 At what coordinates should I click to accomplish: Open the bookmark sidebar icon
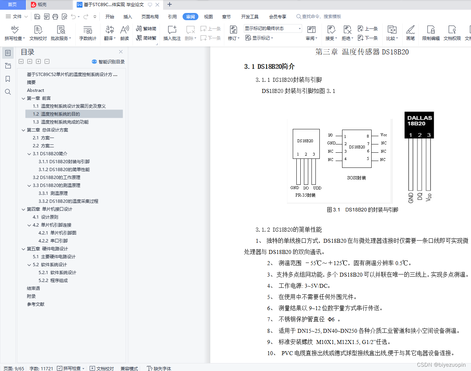click(x=8, y=79)
